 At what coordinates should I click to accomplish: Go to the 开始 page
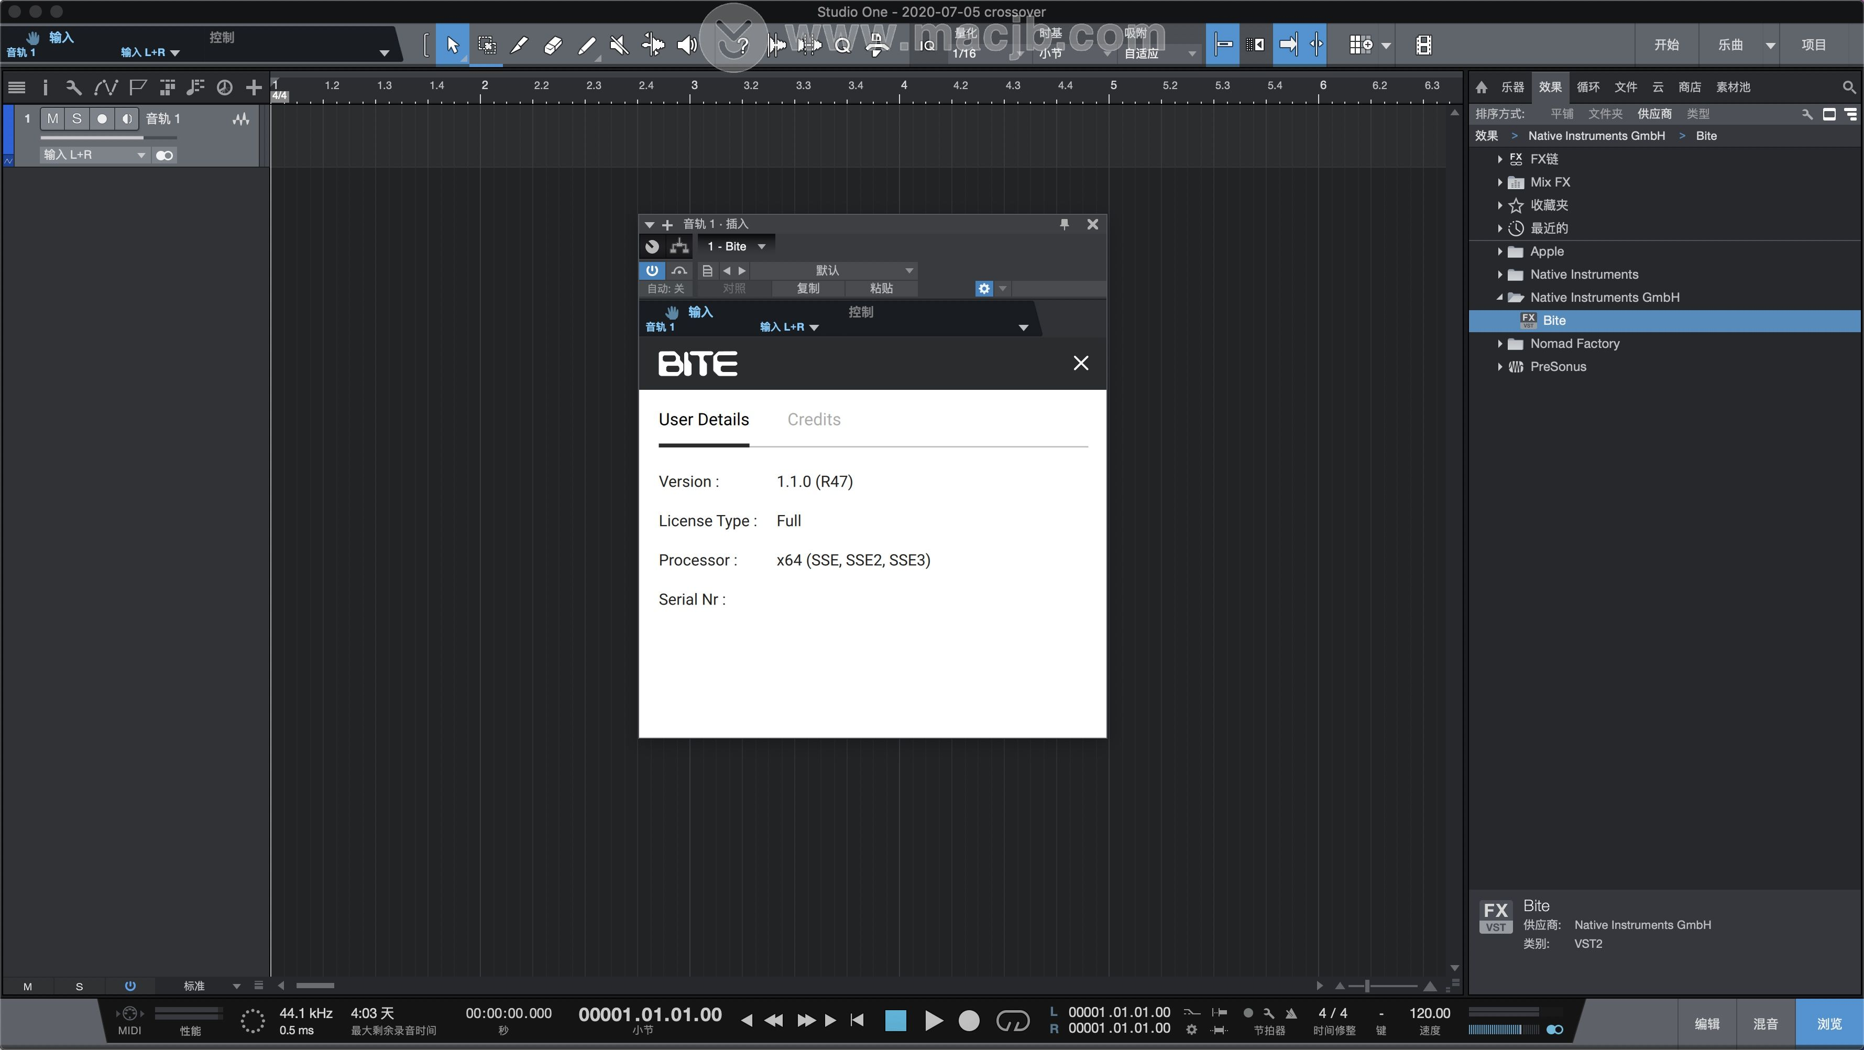pos(1666,45)
